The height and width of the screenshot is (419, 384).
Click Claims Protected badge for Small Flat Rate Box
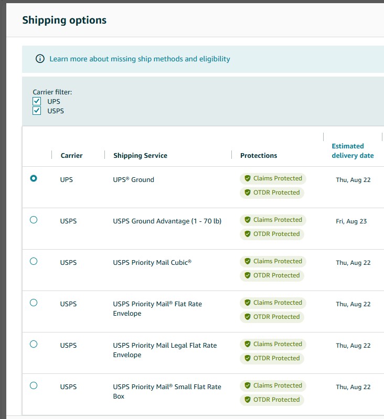click(273, 385)
